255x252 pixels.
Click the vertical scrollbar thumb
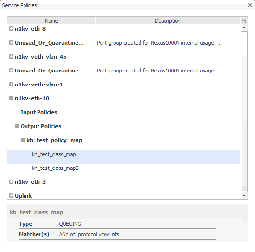point(244,111)
